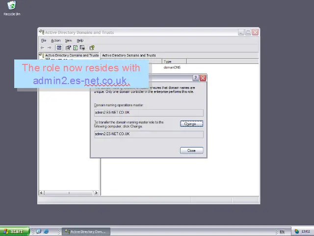Open the View menu
The width and height of the screenshot is (314, 236).
point(68,40)
